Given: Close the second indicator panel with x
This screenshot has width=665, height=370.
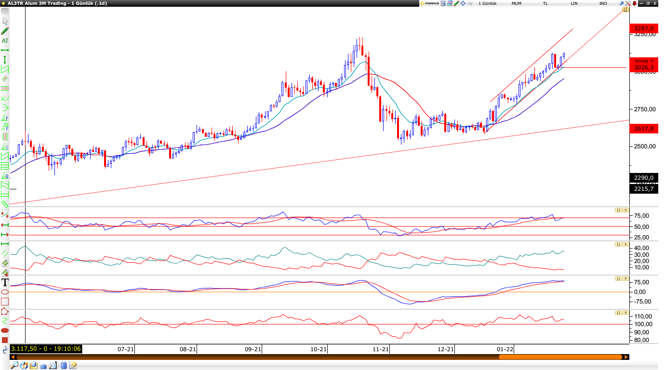Looking at the screenshot, I should (x=625, y=244).
